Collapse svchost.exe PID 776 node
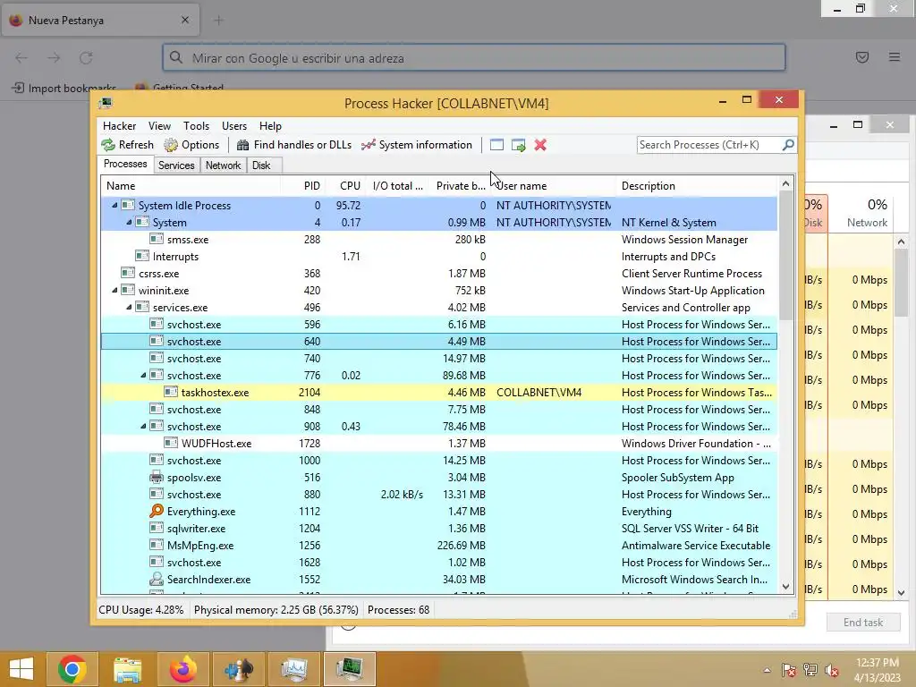The image size is (916, 687). point(143,376)
